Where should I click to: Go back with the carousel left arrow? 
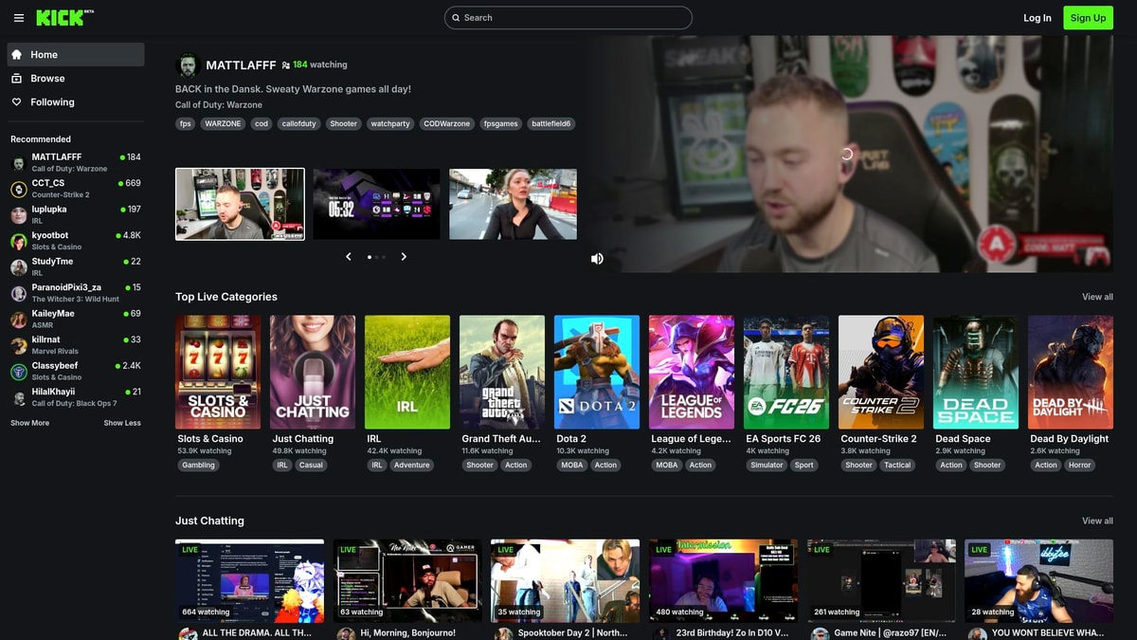pos(349,256)
